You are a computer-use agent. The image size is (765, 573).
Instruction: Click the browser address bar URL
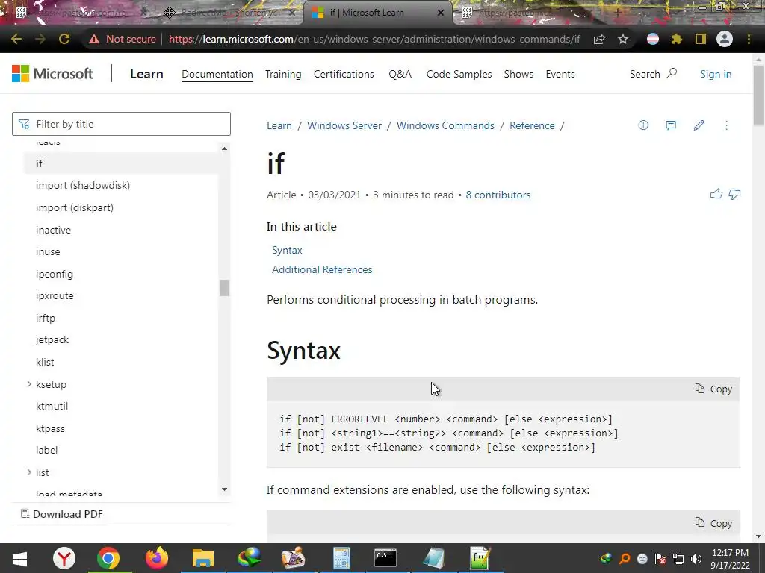tap(374, 39)
